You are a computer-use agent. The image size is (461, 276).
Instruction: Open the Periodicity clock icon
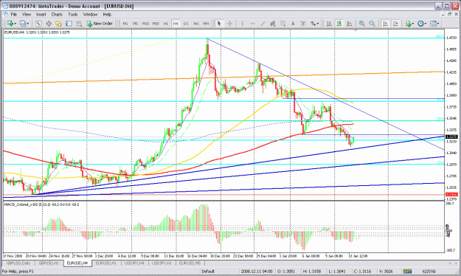pos(420,24)
